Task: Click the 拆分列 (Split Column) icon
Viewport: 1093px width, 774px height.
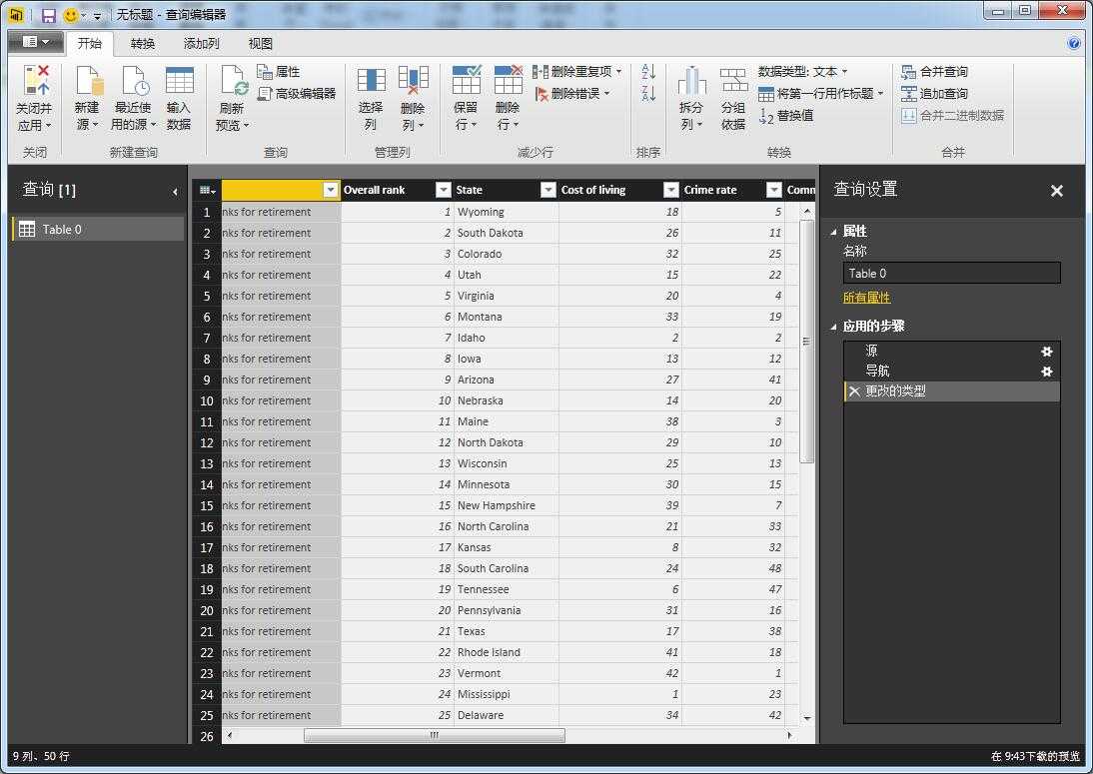Action: (x=690, y=80)
